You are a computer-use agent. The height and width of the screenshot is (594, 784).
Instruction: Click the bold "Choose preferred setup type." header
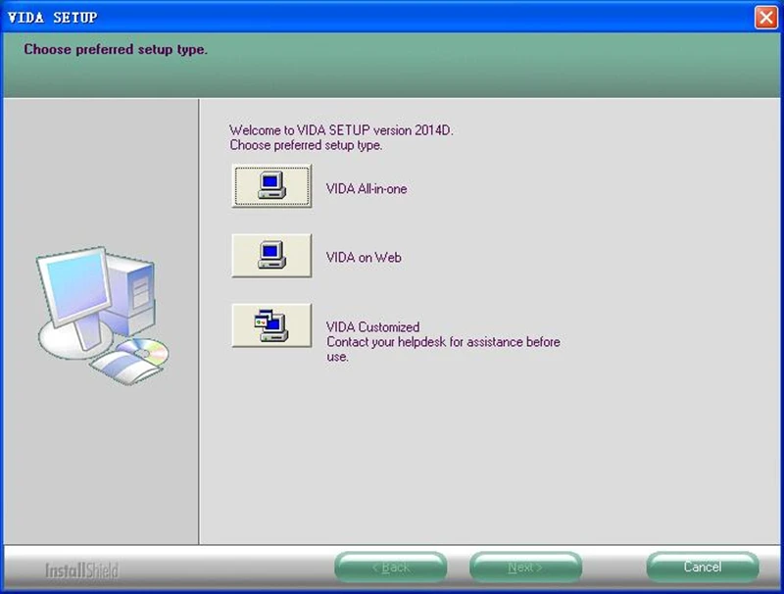pos(116,49)
